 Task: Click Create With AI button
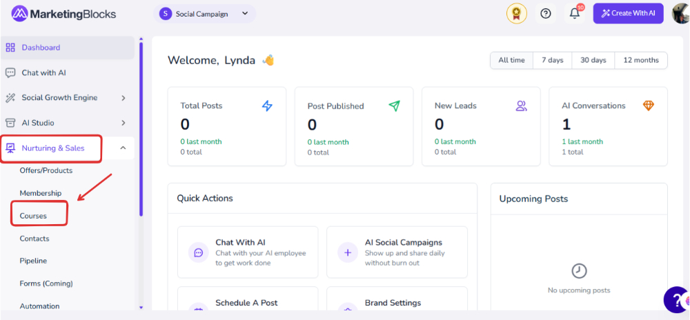coord(629,14)
